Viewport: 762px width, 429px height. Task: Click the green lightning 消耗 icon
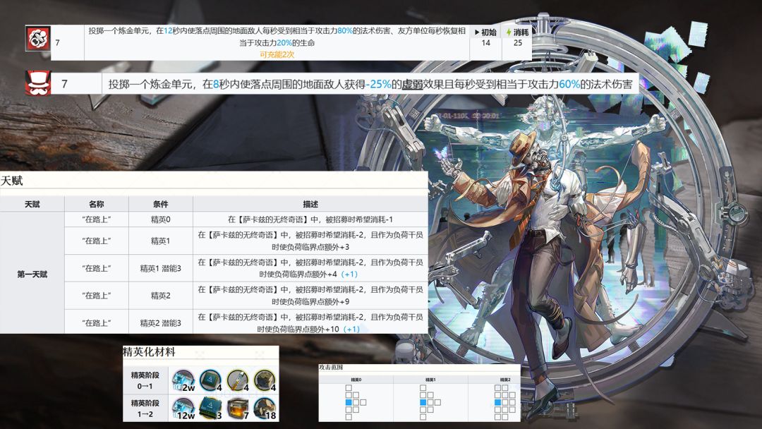509,32
